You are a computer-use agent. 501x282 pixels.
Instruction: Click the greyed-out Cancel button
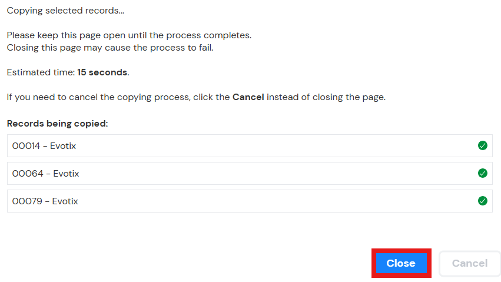(x=469, y=263)
